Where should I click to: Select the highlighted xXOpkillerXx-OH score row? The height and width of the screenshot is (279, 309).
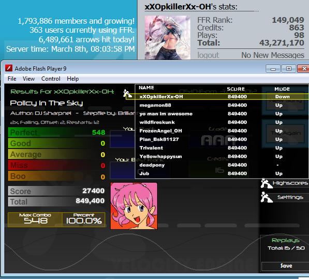point(217,97)
